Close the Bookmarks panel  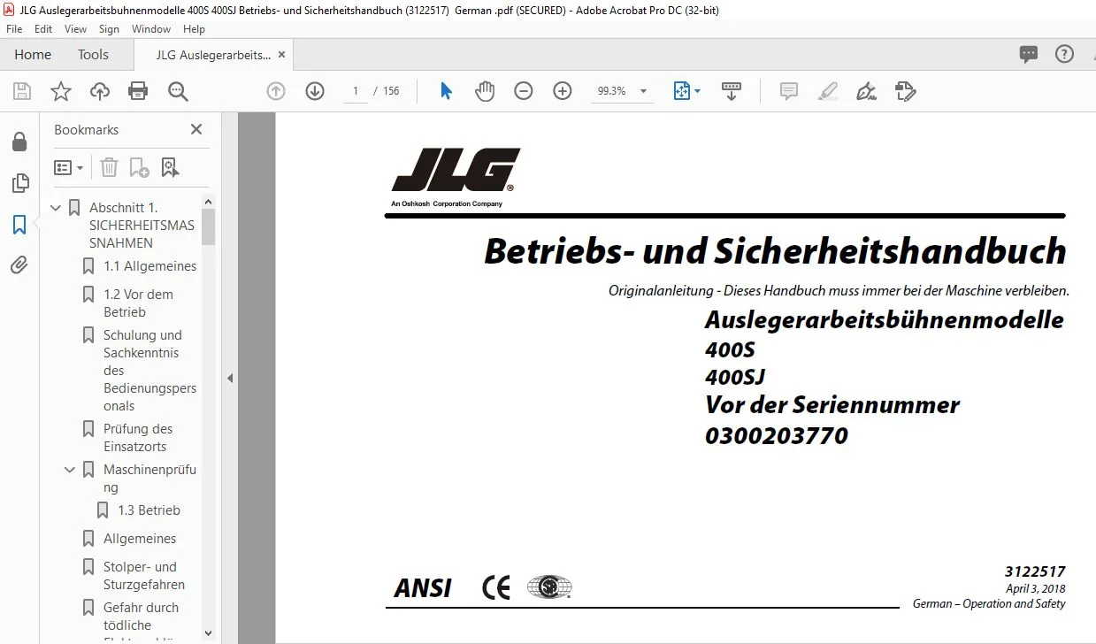click(196, 129)
